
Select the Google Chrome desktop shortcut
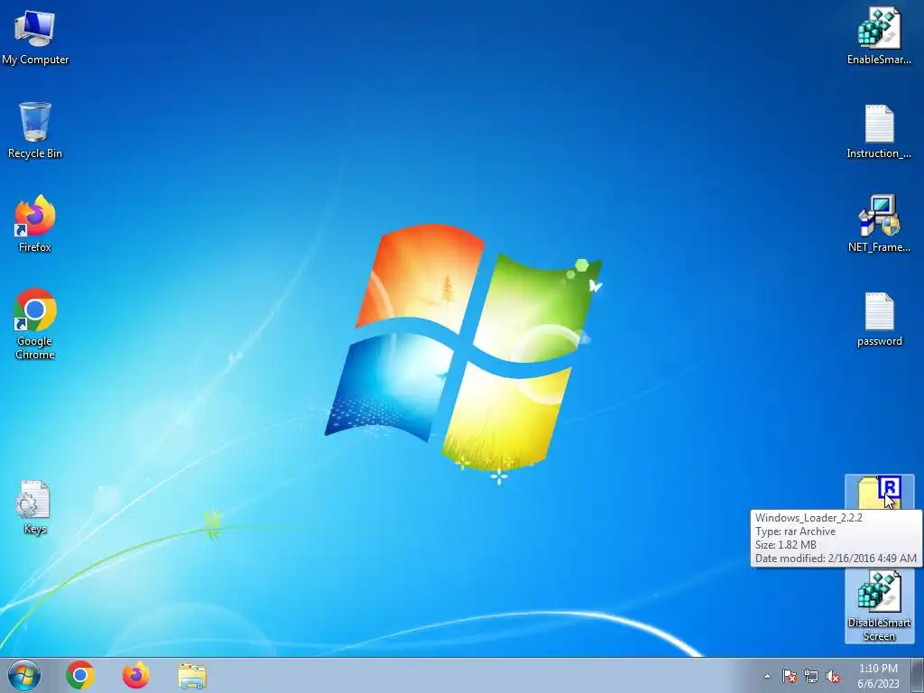tap(35, 324)
